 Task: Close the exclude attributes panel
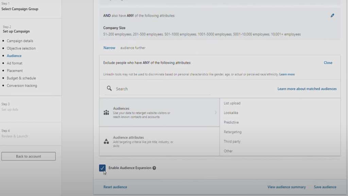[328, 63]
